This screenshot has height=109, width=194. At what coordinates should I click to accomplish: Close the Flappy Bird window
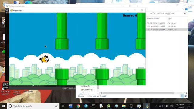point(142,10)
